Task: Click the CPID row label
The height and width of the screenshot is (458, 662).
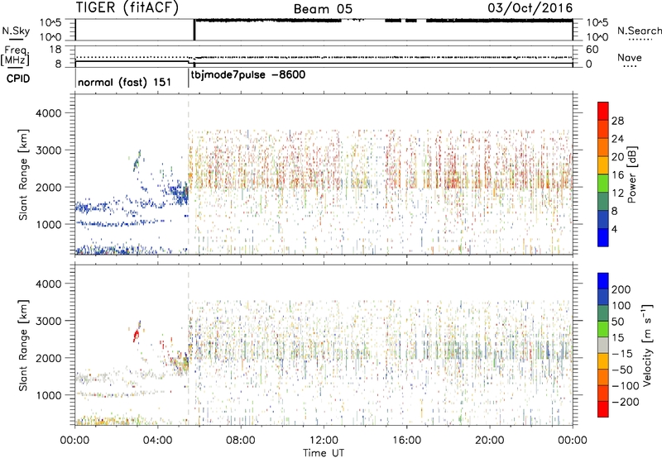Action: (x=18, y=79)
